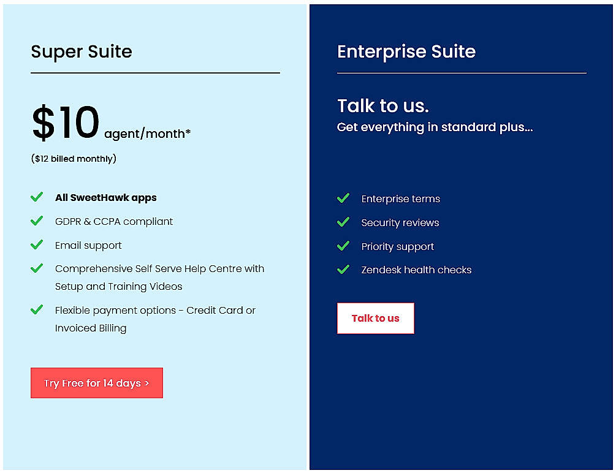Click the Get everything in standard plus text
Screen dimensions: 616x473
click(435, 127)
